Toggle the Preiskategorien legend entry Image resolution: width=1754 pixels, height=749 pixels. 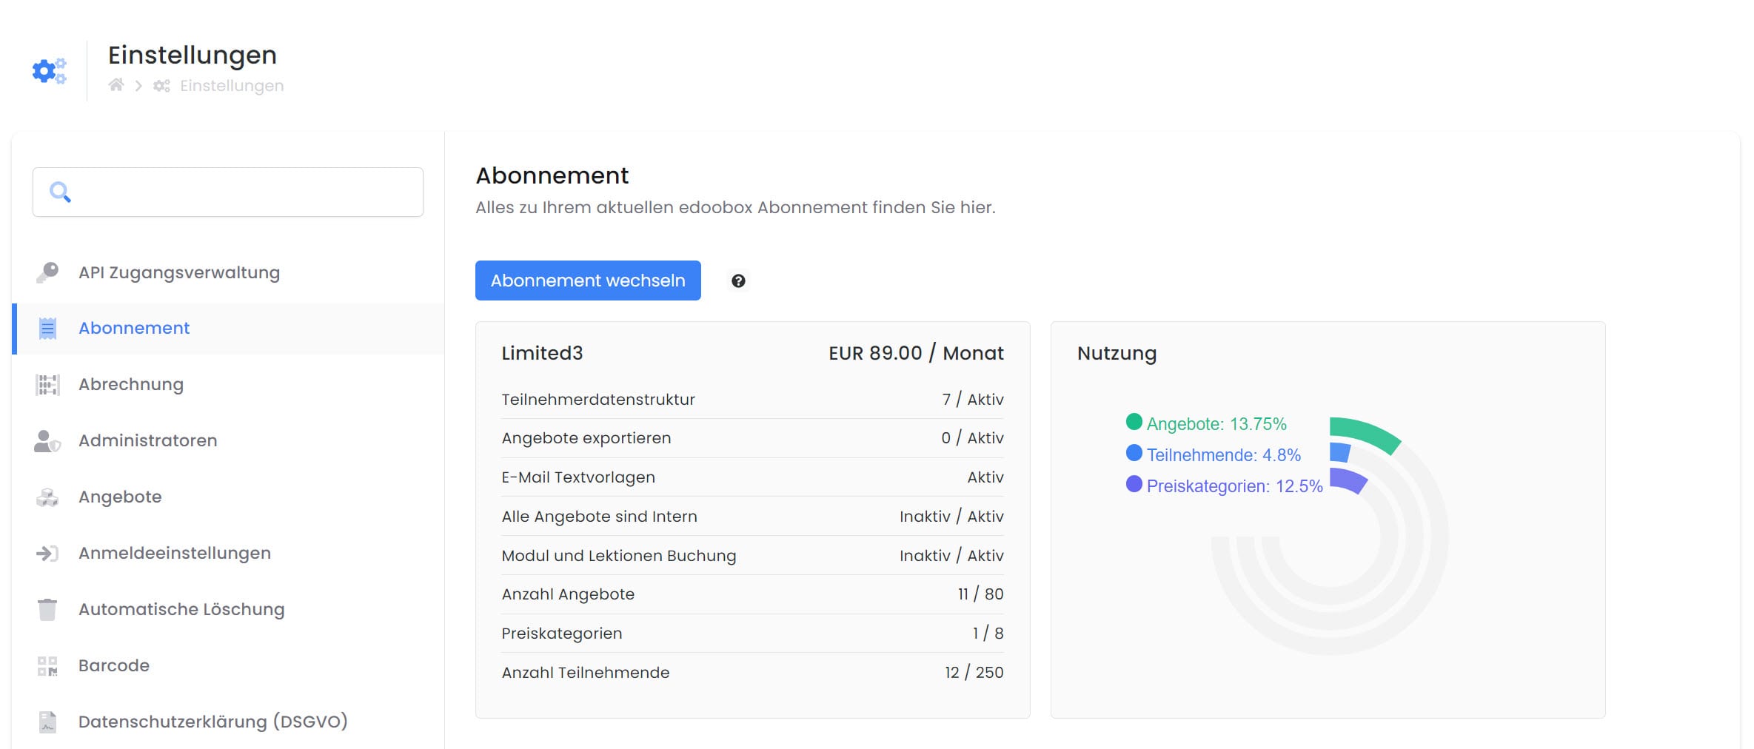click(1225, 486)
